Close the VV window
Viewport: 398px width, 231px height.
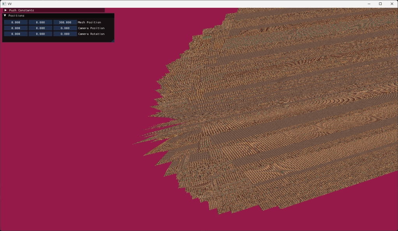click(392, 3)
